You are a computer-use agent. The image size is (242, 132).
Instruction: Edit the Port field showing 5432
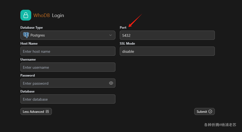(x=167, y=35)
